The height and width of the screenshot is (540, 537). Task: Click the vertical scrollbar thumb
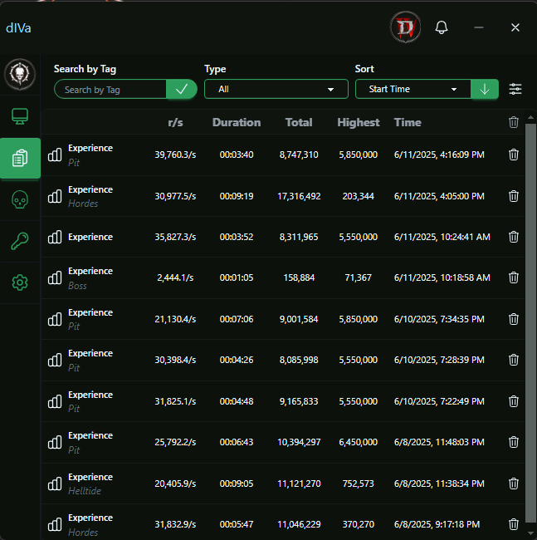(531, 323)
